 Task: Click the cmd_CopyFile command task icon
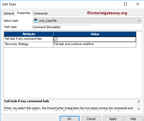tap(36, 20)
